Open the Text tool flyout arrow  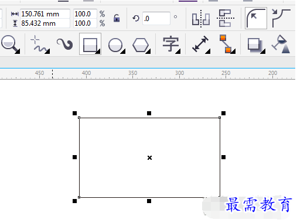(x=178, y=52)
